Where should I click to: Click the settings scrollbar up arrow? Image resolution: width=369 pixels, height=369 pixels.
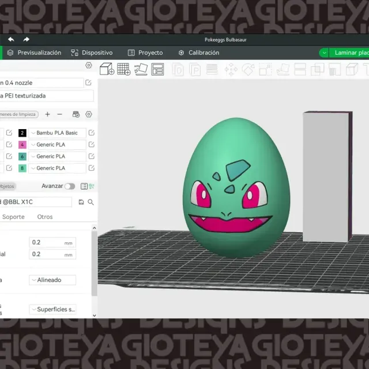[x=95, y=228]
